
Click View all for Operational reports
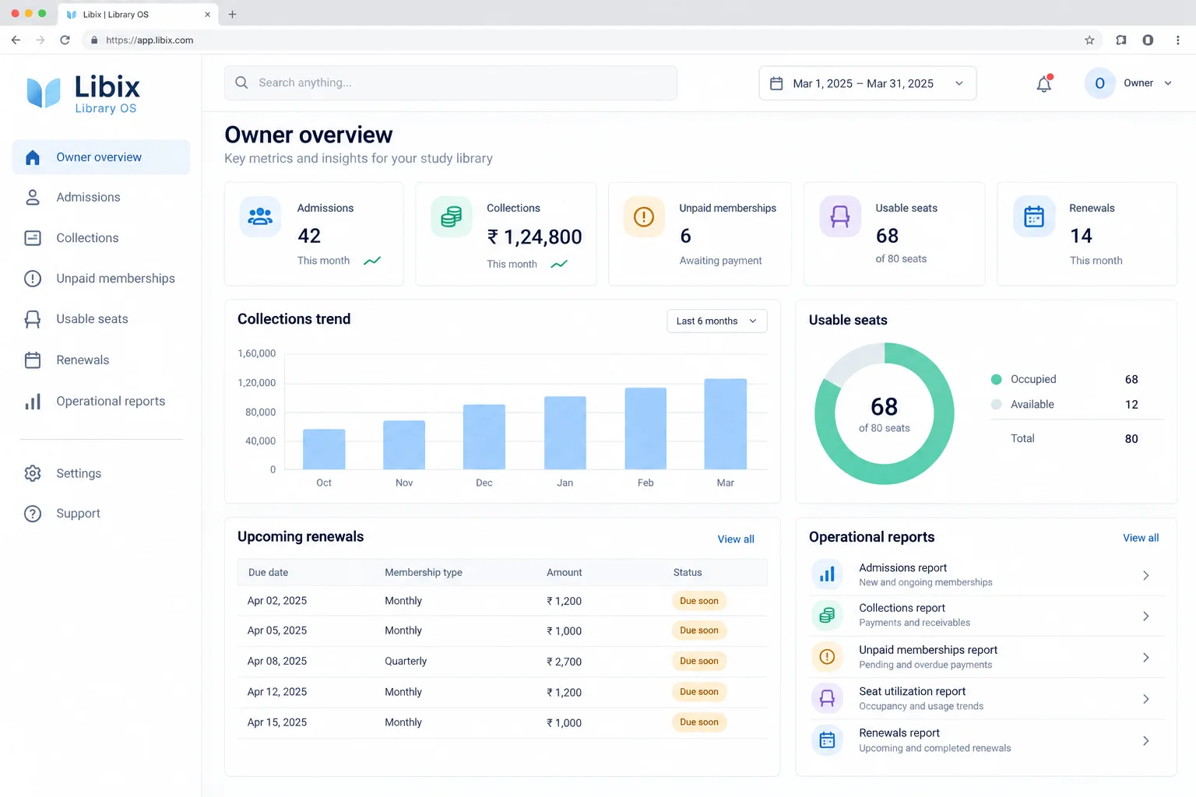coord(1141,538)
